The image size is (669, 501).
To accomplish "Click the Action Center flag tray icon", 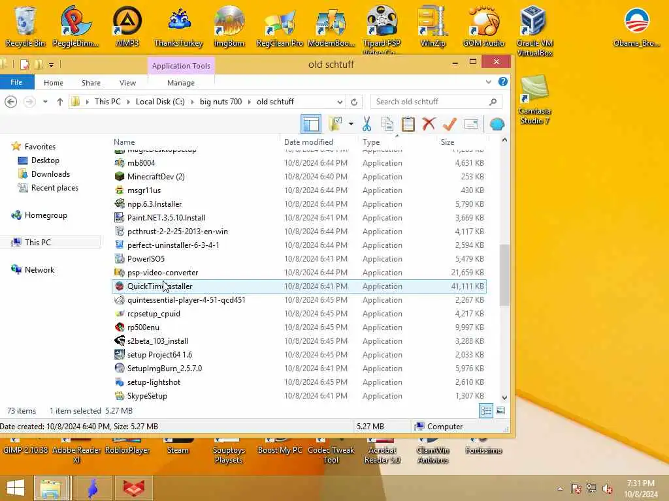I will click(576, 489).
